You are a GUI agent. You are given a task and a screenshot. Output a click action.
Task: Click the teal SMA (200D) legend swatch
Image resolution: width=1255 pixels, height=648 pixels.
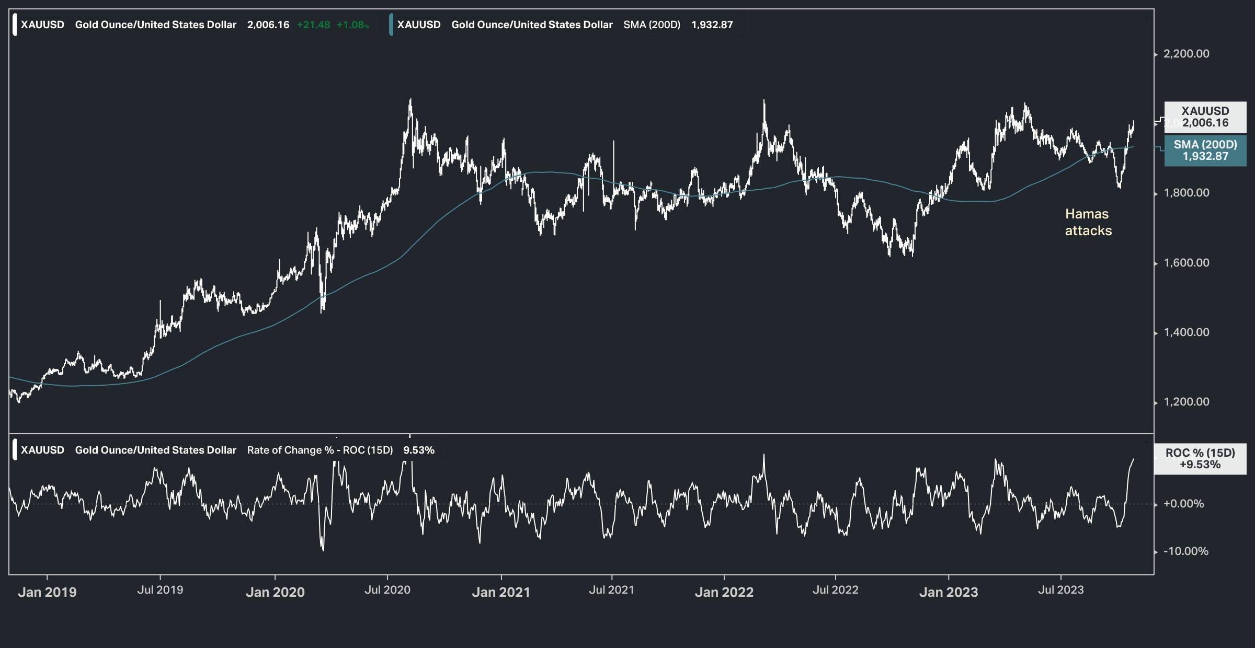point(391,25)
